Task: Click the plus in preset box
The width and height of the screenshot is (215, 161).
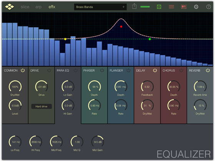Action: (123, 7)
